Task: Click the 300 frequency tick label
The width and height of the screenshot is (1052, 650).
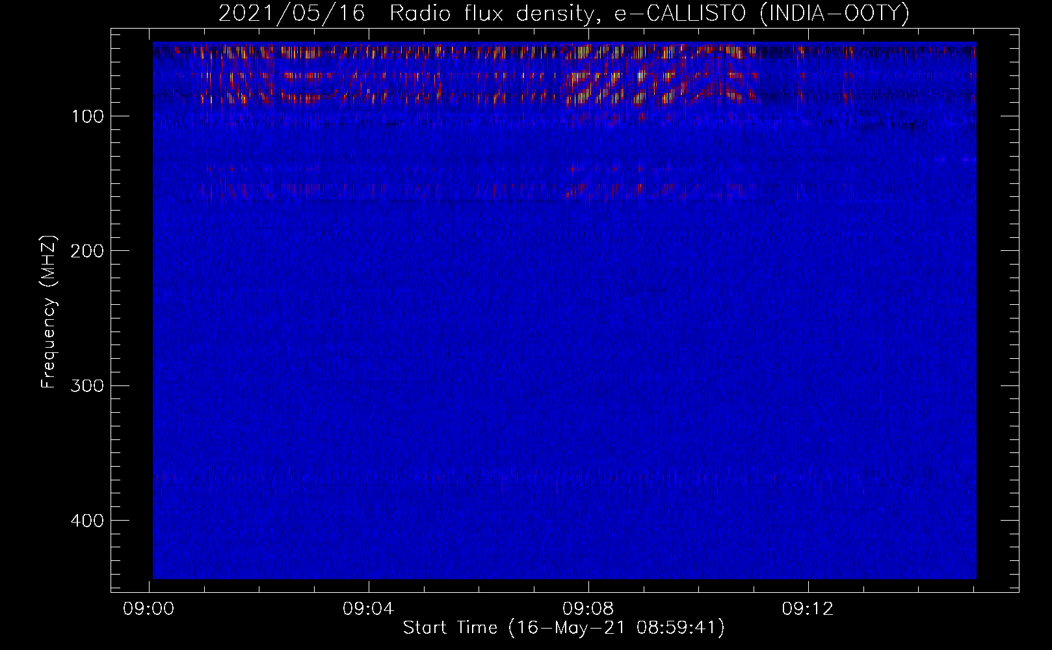Action: pyautogui.click(x=87, y=385)
